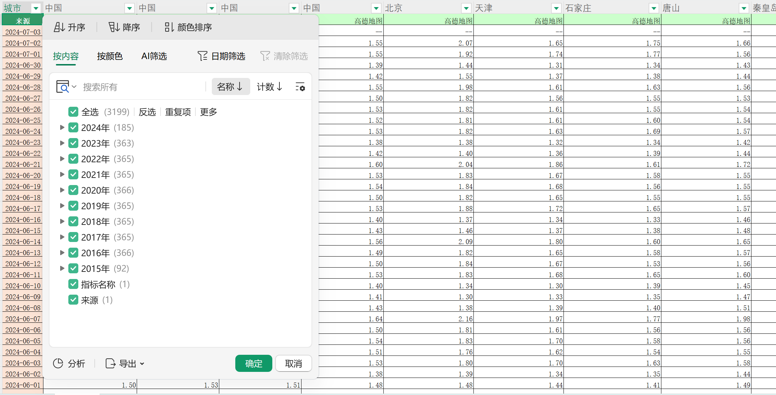Image resolution: width=776 pixels, height=395 pixels.
Task: Click the export (导出) icon
Action: tap(111, 363)
